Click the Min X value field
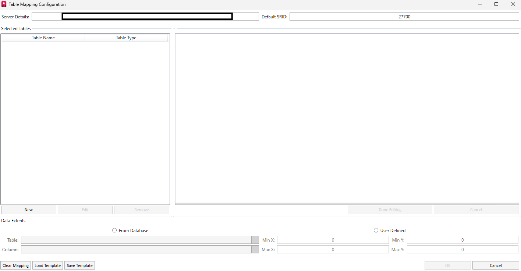This screenshot has width=521, height=271. (x=333, y=239)
